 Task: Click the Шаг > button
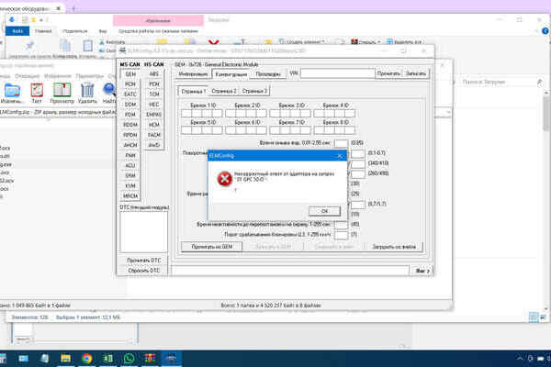click(422, 271)
